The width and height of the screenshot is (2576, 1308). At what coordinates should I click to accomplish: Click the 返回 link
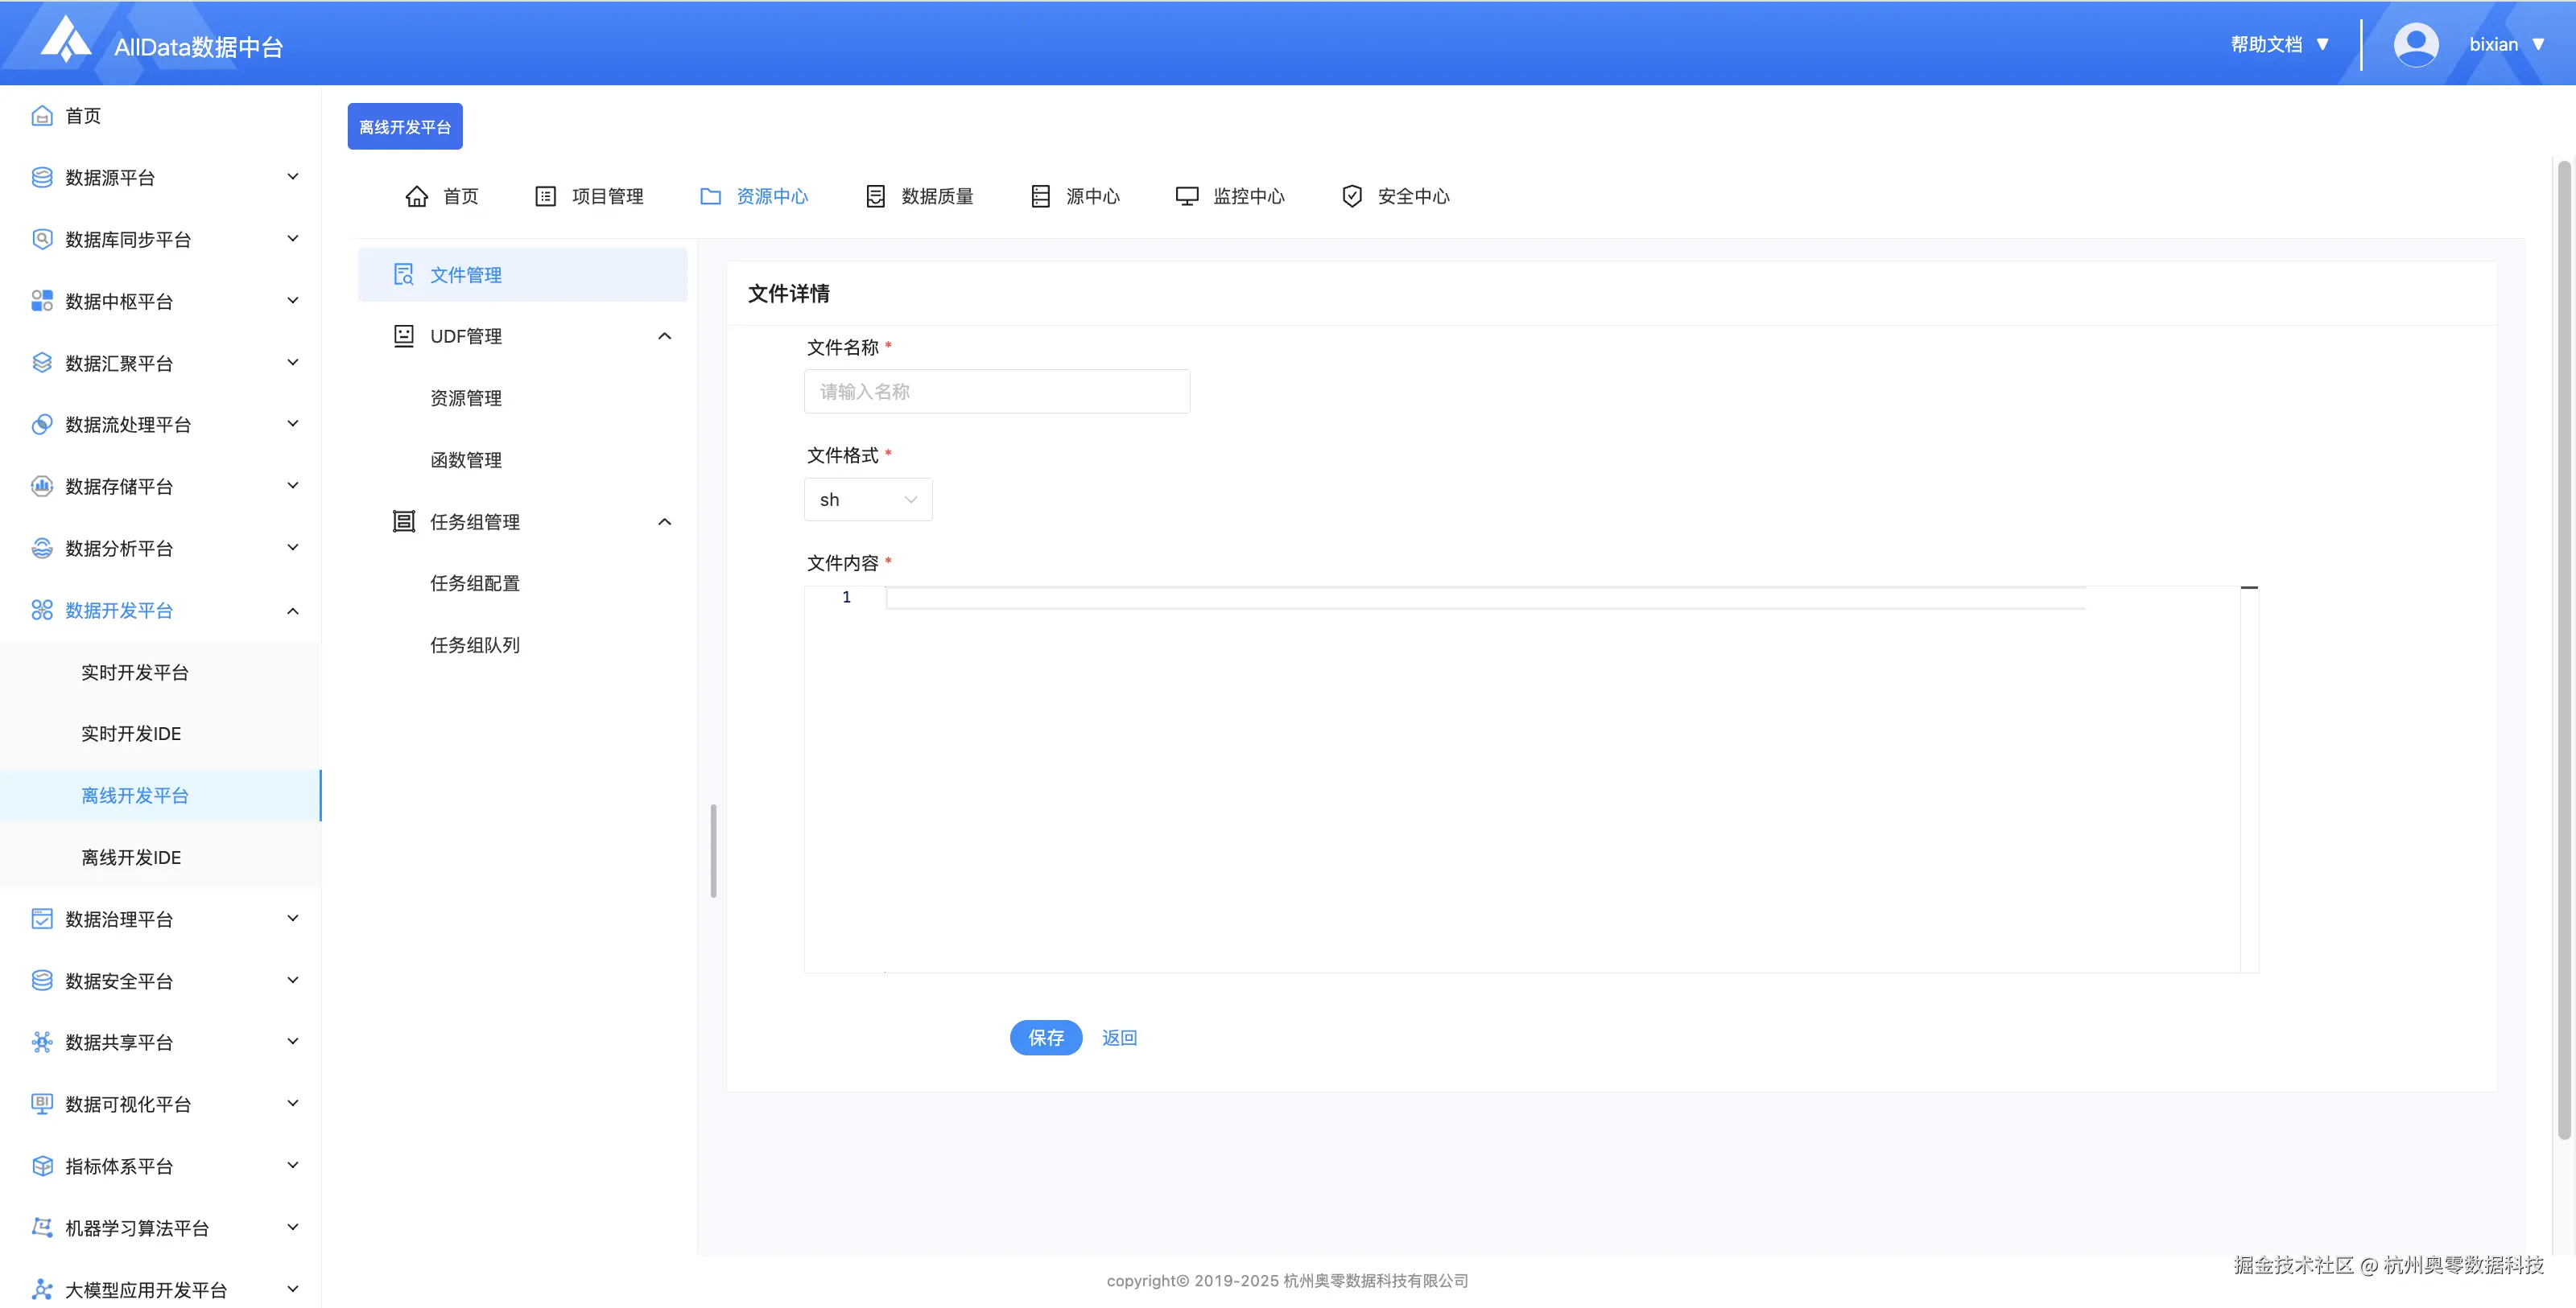pos(1119,1037)
